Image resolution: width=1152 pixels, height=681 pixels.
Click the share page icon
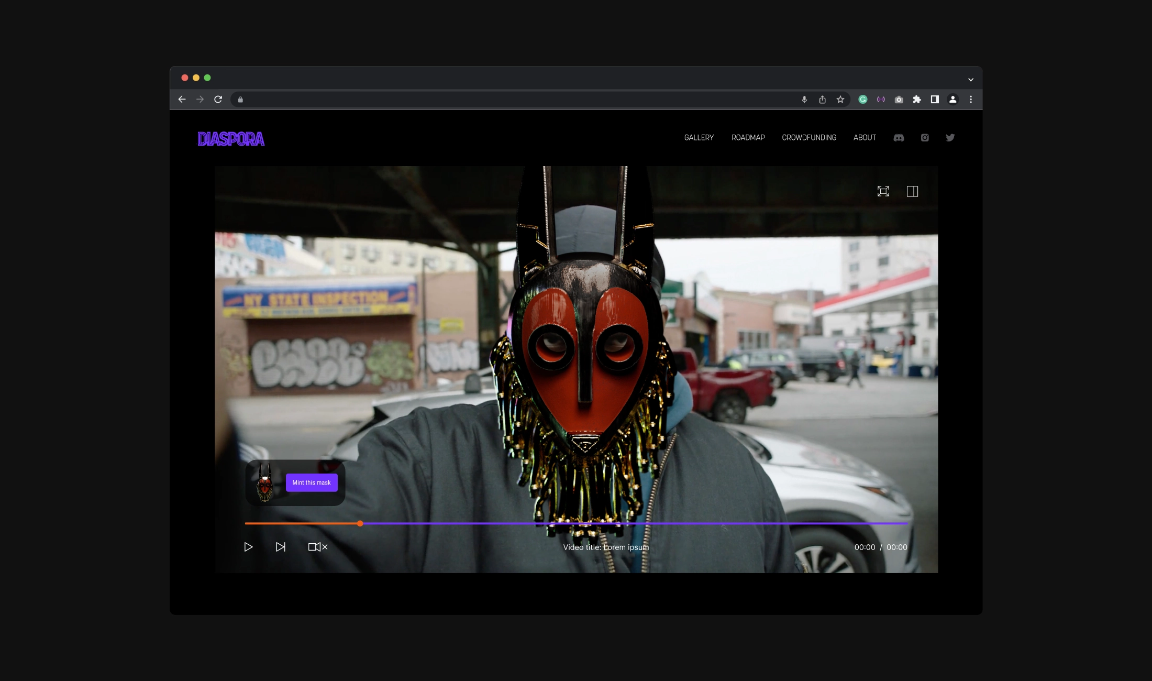[822, 100]
